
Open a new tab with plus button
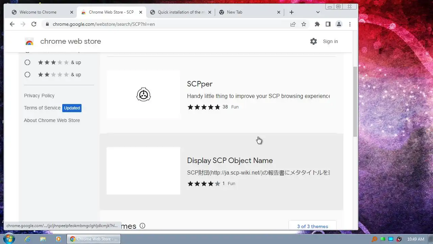pos(292,12)
